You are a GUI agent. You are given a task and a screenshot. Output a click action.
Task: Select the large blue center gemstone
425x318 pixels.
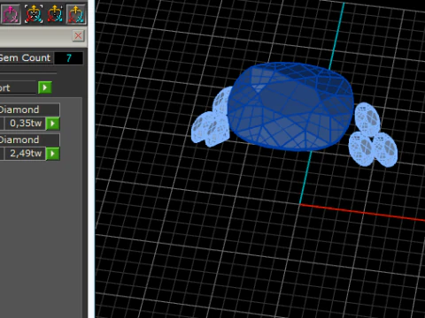point(290,107)
